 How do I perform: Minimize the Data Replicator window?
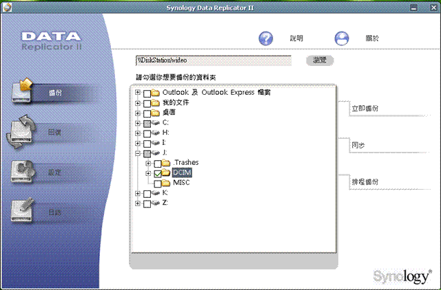click(413, 8)
